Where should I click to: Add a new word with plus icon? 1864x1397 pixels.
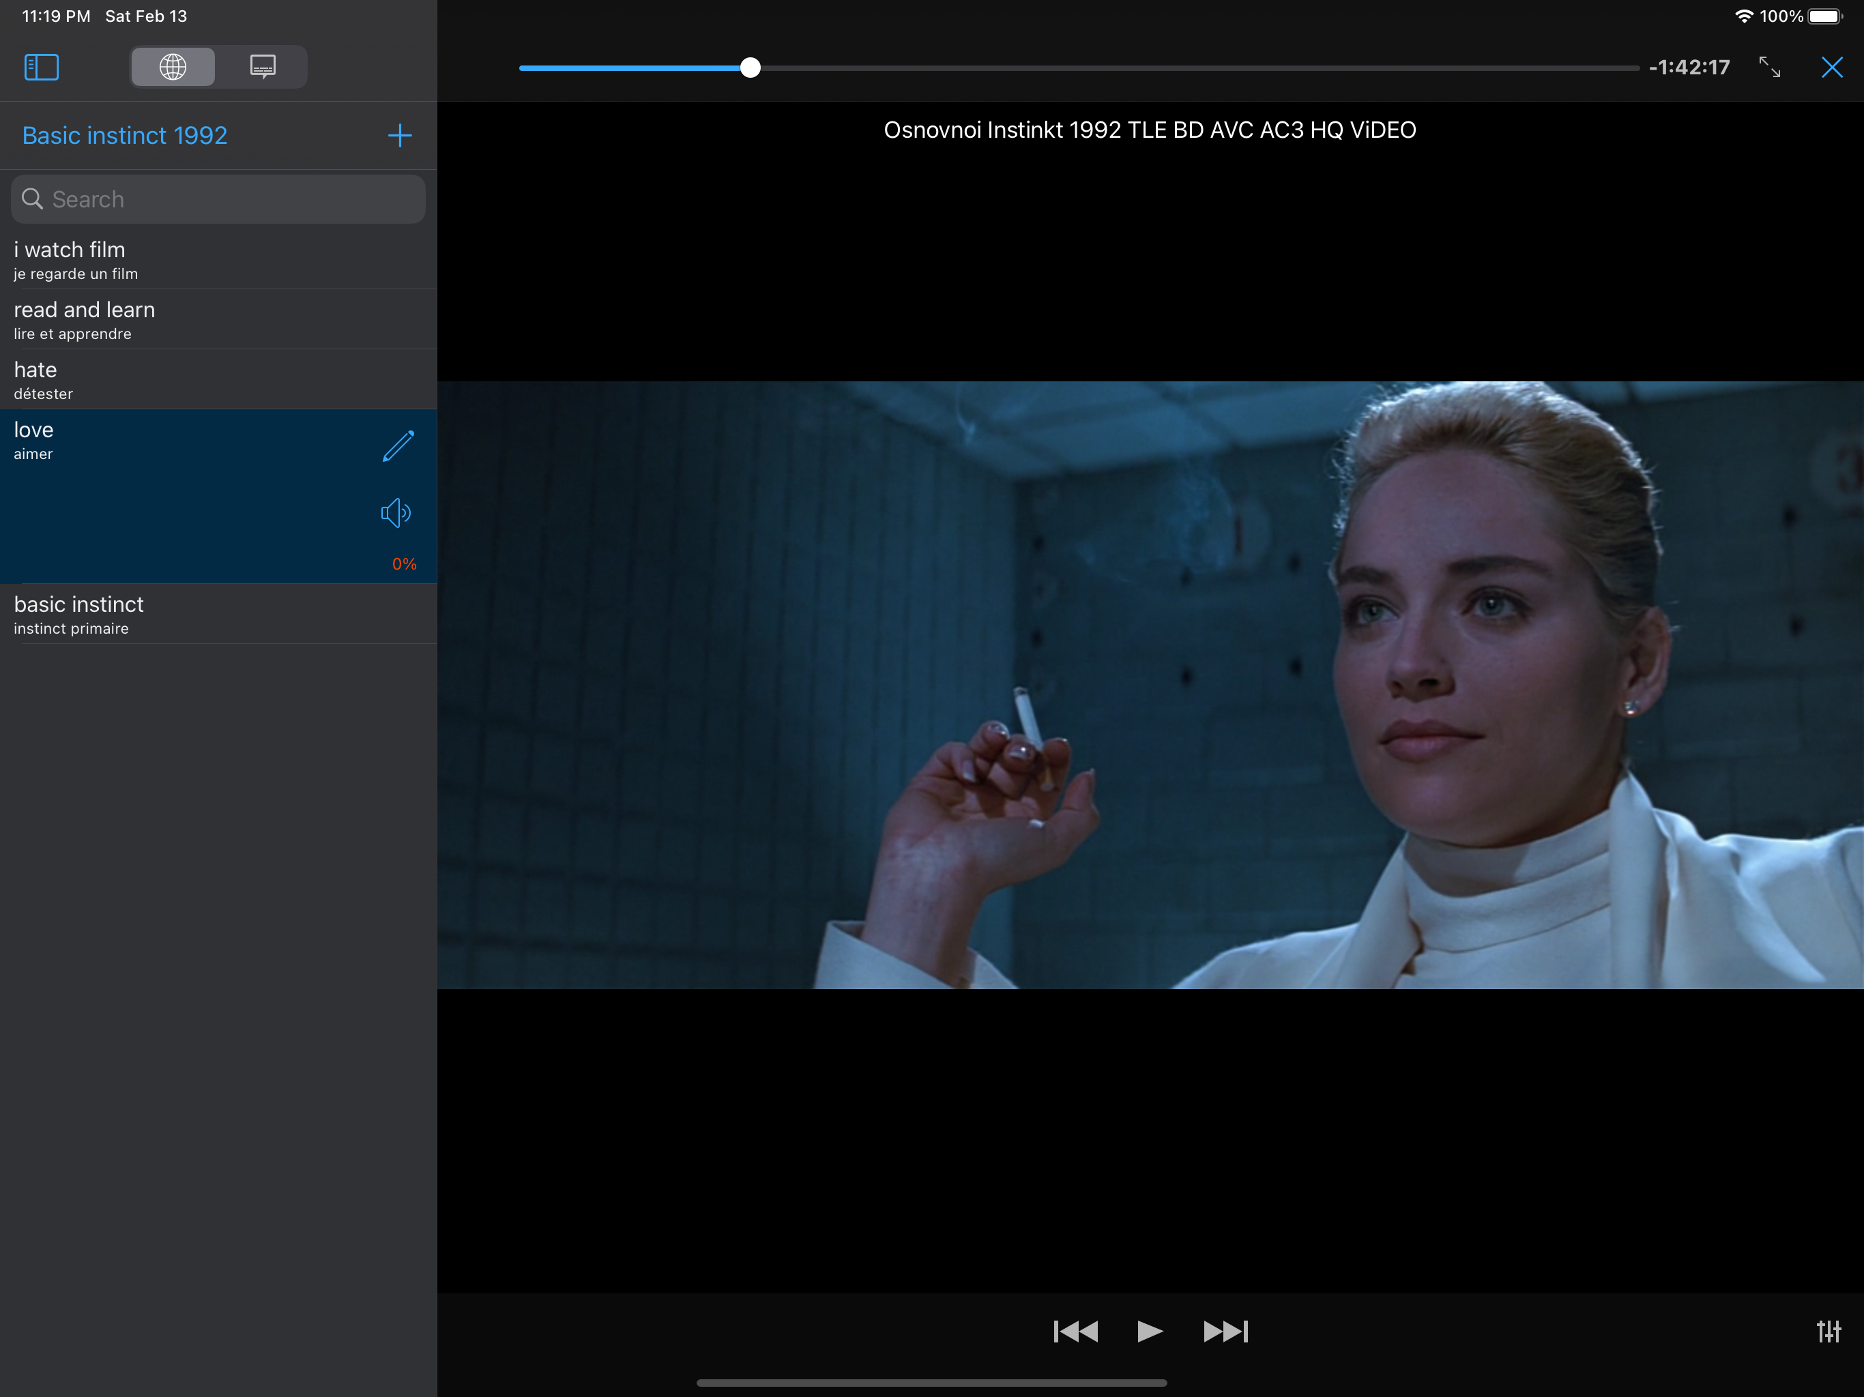click(x=399, y=136)
